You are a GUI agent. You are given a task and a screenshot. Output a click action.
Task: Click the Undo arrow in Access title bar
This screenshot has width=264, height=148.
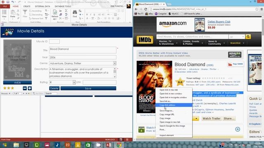(x=13, y=2)
